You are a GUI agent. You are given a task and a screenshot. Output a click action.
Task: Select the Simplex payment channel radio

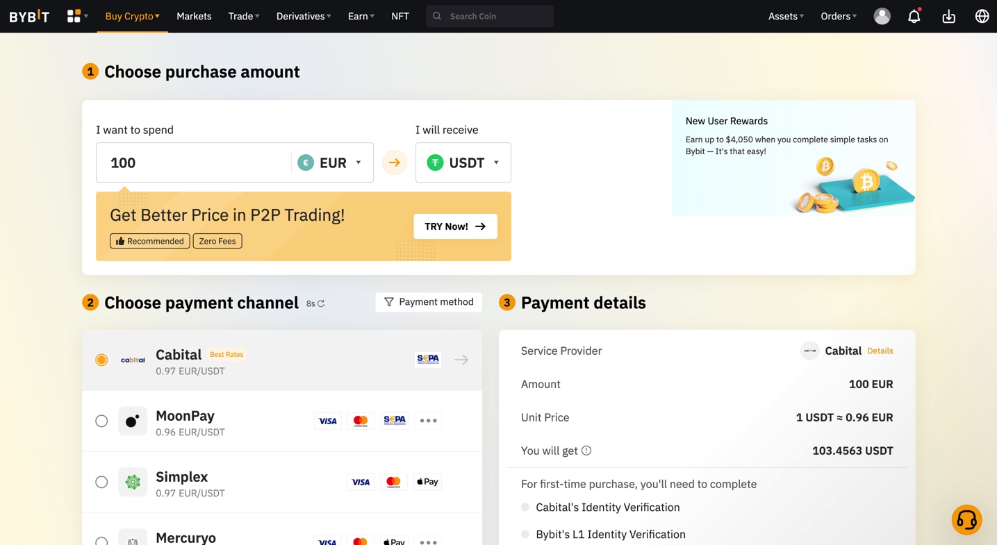101,482
